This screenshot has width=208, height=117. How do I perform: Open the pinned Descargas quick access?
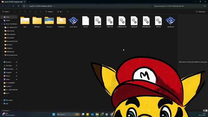point(9,66)
